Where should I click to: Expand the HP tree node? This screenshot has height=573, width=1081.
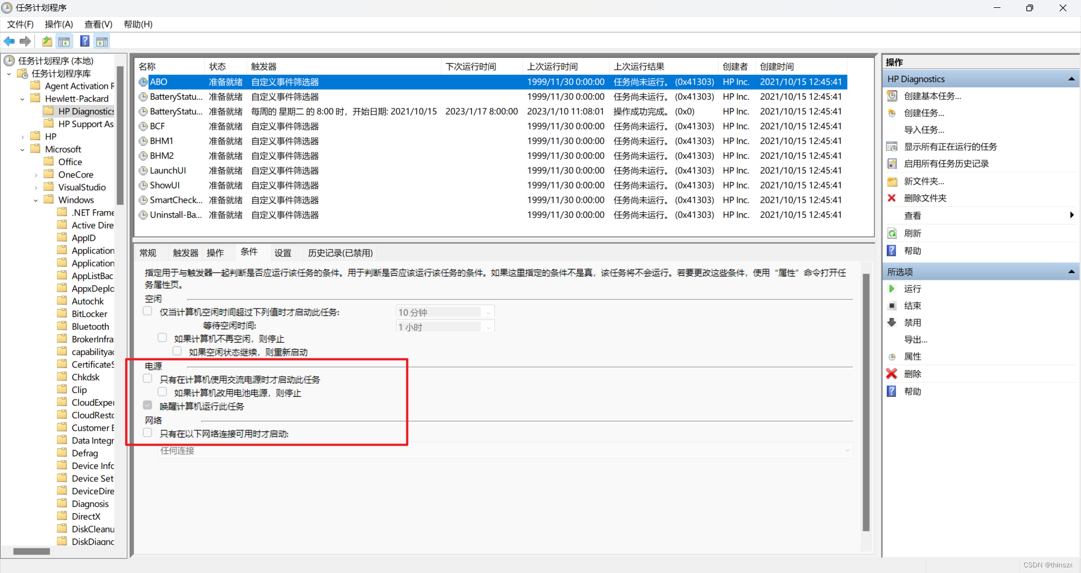(23, 137)
